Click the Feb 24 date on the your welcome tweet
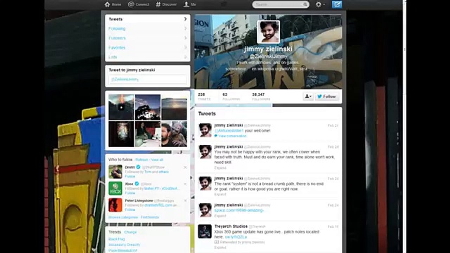Viewport: 450px width, 253px height. point(333,125)
